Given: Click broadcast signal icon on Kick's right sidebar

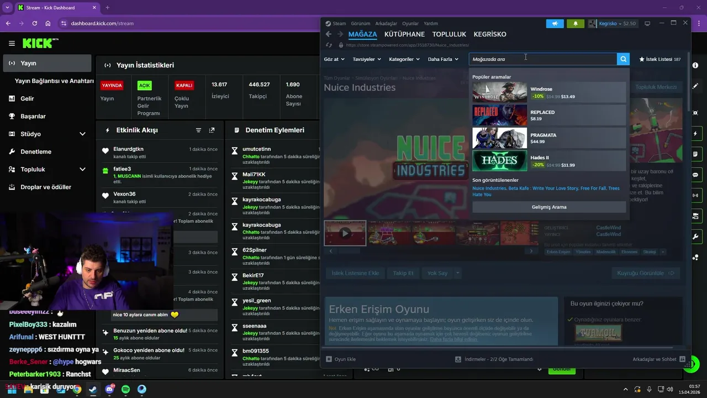Looking at the screenshot, I should coord(695,195).
